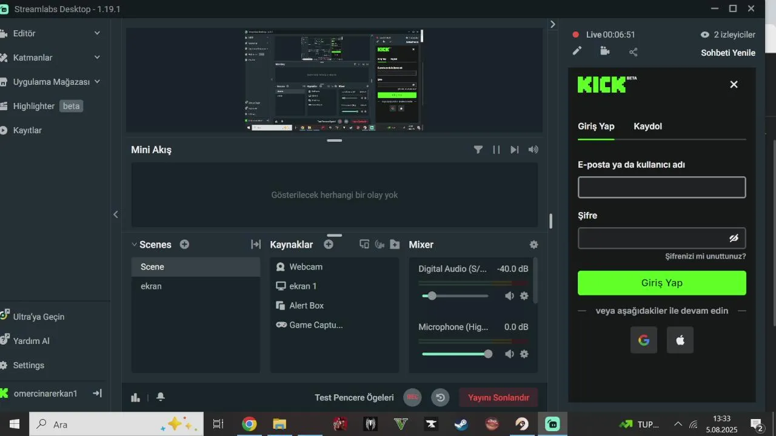Open the video camera icon under Live
This screenshot has width=776, height=436.
pos(605,51)
